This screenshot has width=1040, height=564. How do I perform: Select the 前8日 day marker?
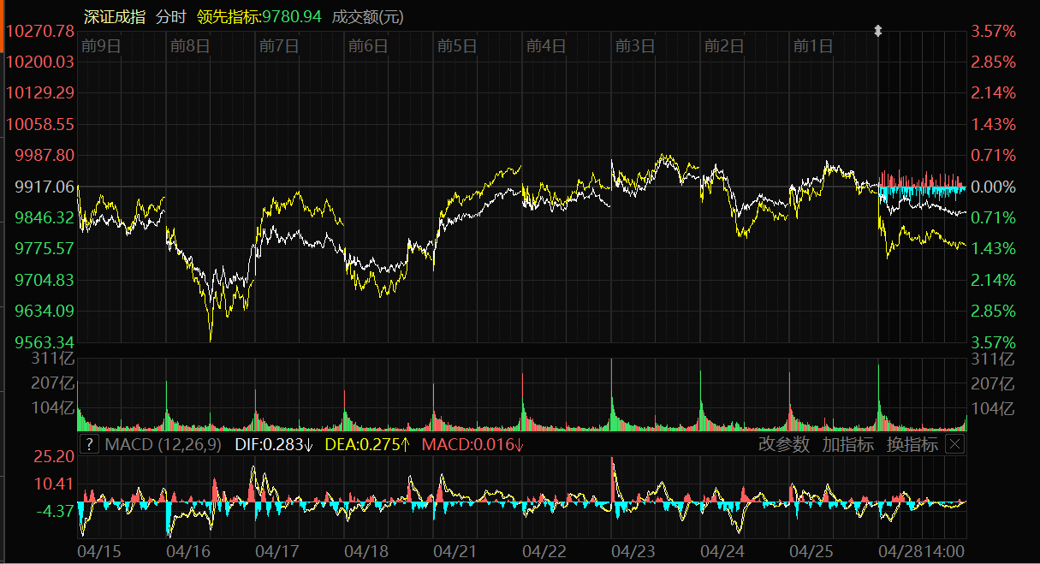pyautogui.click(x=190, y=46)
